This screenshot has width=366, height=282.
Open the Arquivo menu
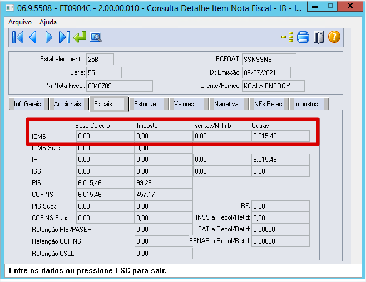pos(20,22)
